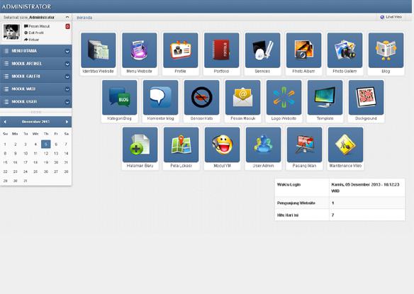Click the Pesan Masuk sidebar link
Viewport: 414px width, 294px height.
pyautogui.click(x=37, y=26)
